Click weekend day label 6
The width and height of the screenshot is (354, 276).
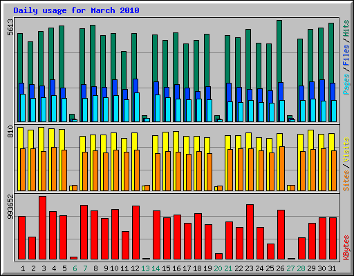(x=75, y=268)
